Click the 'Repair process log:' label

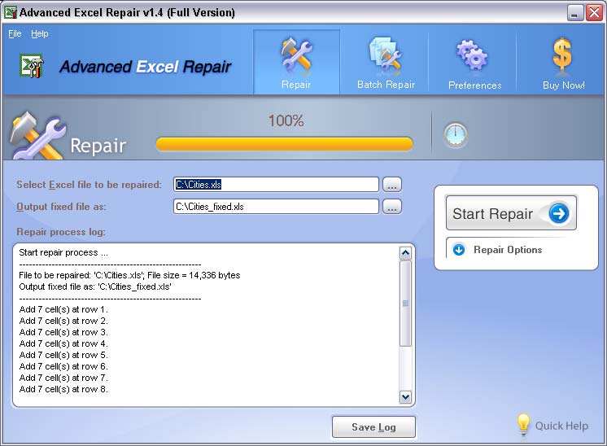coord(61,232)
